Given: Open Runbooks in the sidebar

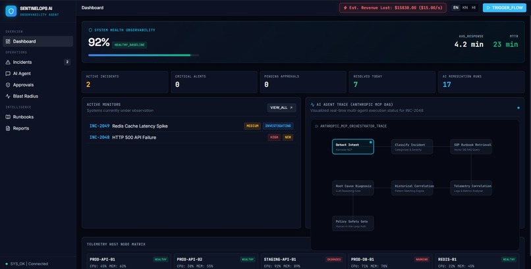Looking at the screenshot, I should [x=38, y=117].
